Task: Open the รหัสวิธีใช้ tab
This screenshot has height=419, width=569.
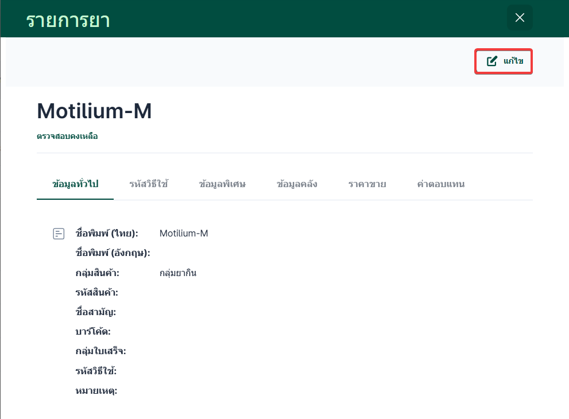Action: 149,184
